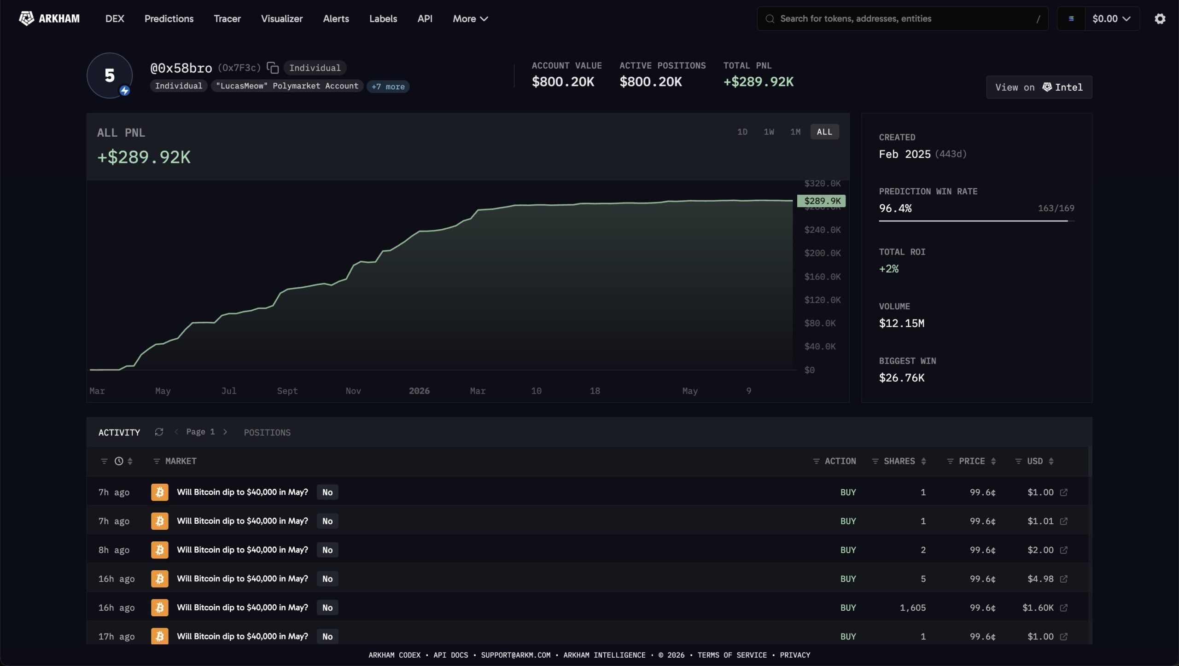Viewport: 1179px width, 666px height.
Task: Open the Labels page
Action: coord(383,19)
